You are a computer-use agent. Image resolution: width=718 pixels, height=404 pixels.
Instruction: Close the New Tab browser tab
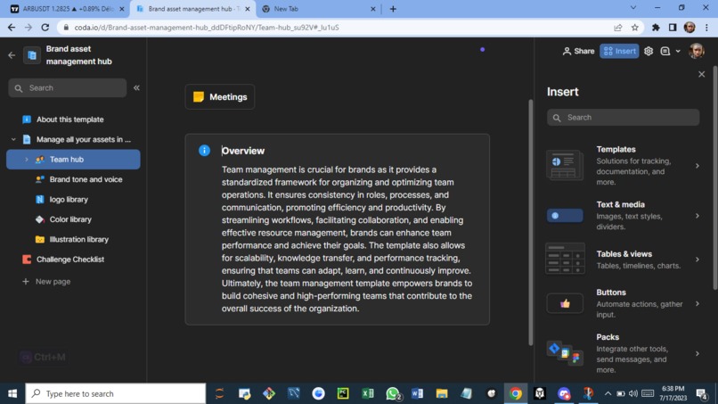click(x=372, y=9)
